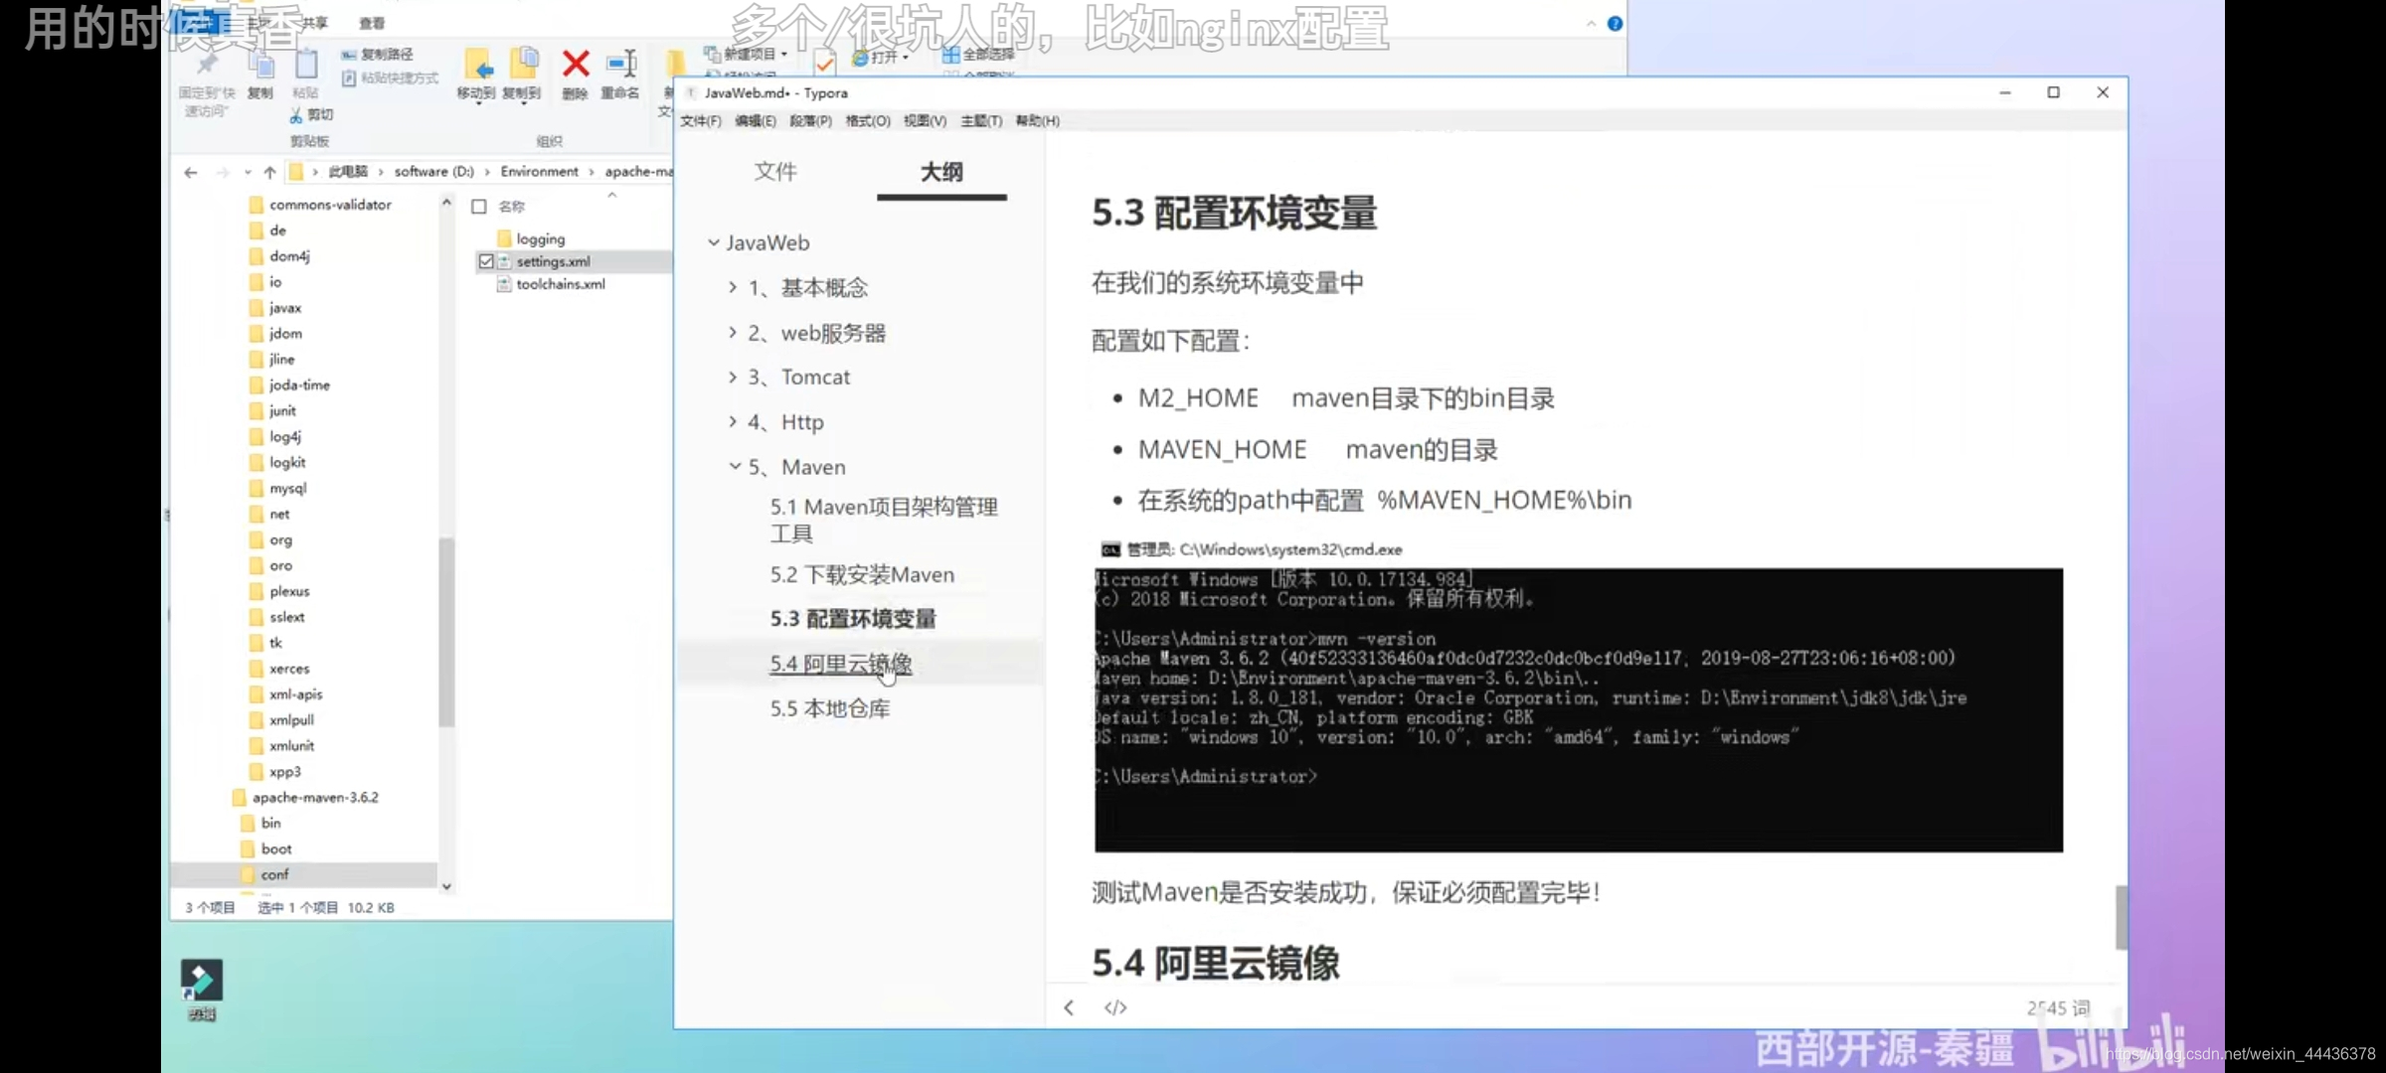Click the tree pane scrollbar thumb
The image size is (2386, 1073).
click(x=446, y=633)
